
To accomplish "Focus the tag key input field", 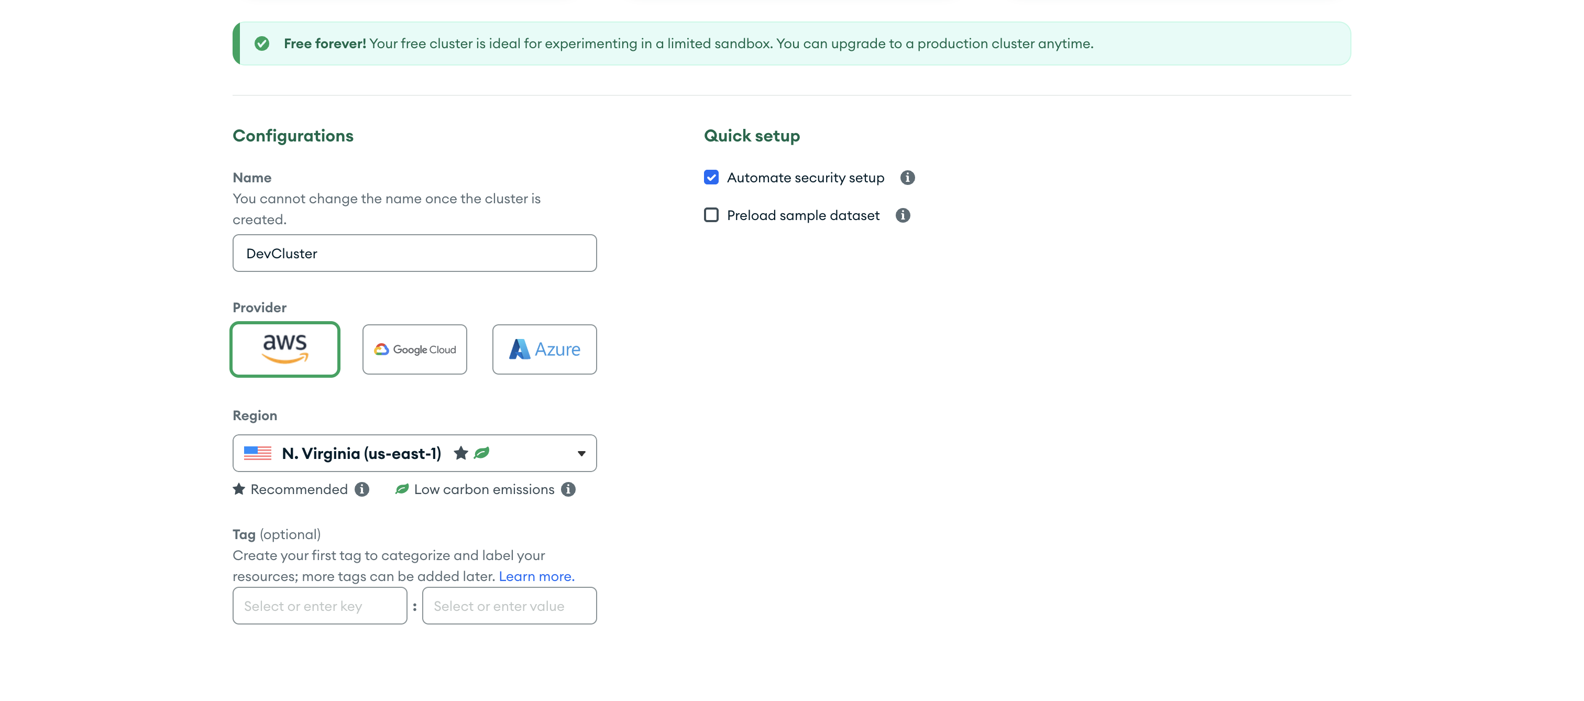I will [320, 606].
